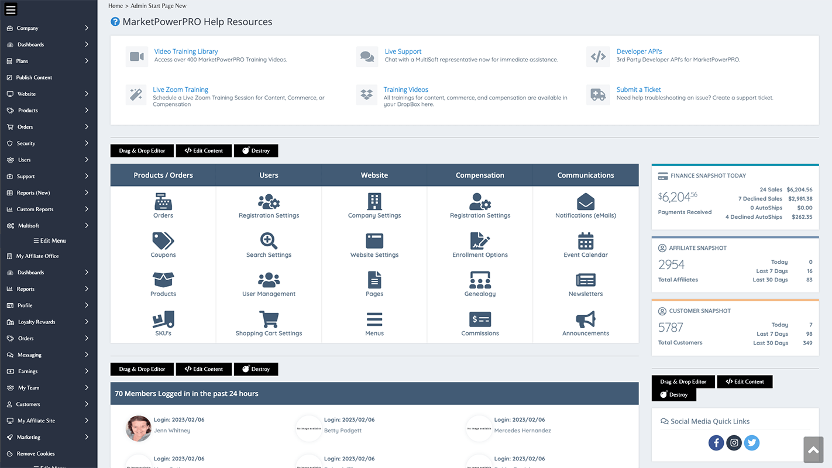832x468 pixels.
Task: Click the Twitter social media icon
Action: [752, 442]
